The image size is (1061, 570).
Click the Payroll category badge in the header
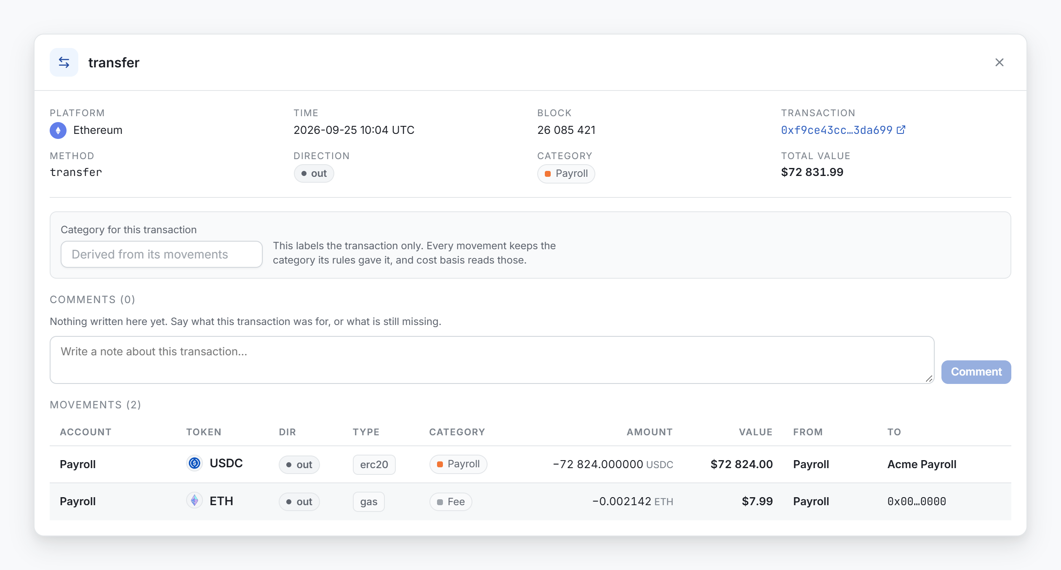566,173
